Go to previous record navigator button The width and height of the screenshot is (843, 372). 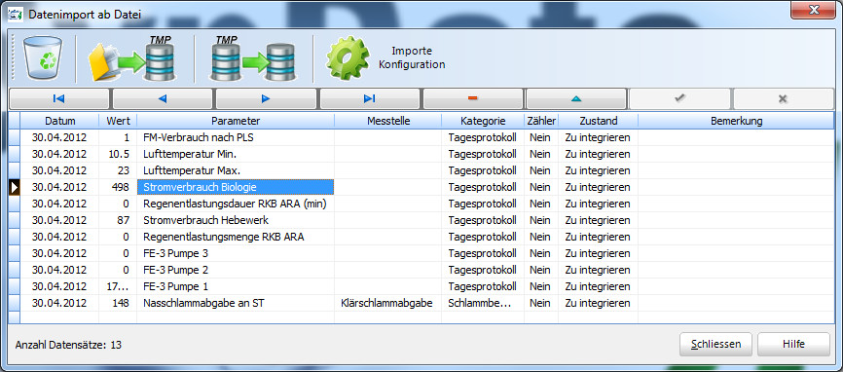coord(163,98)
